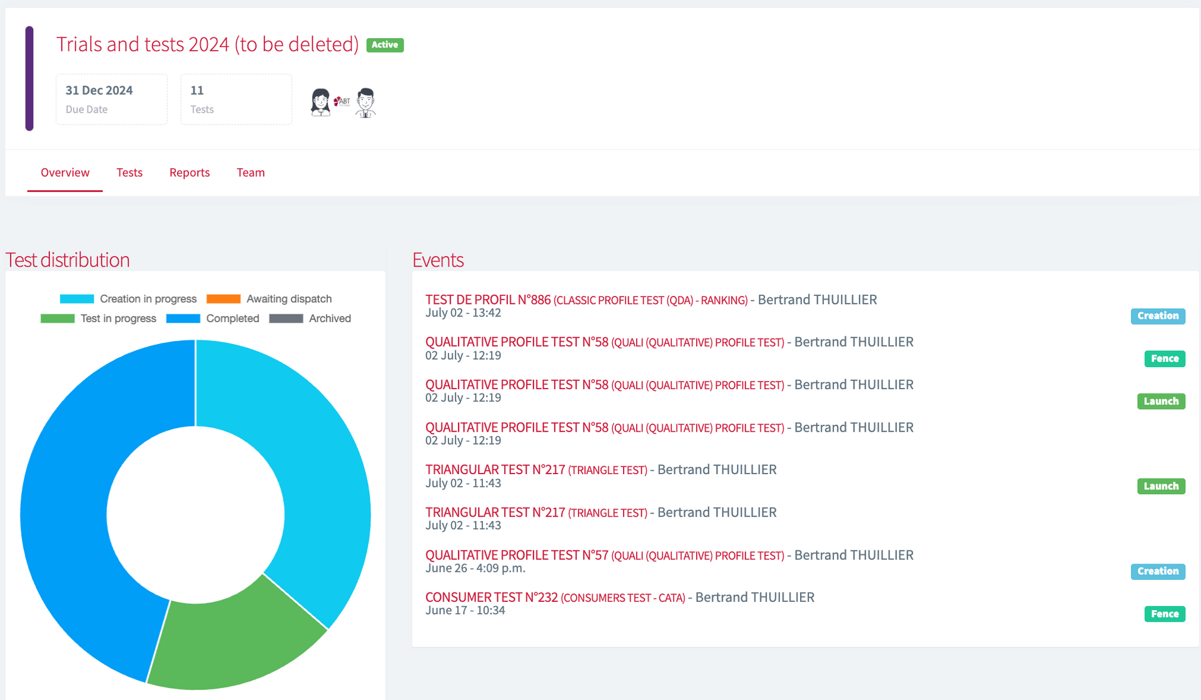Open QUALITATIVE PROFILE TEST N°57 event
This screenshot has width=1201, height=700.
pos(517,555)
